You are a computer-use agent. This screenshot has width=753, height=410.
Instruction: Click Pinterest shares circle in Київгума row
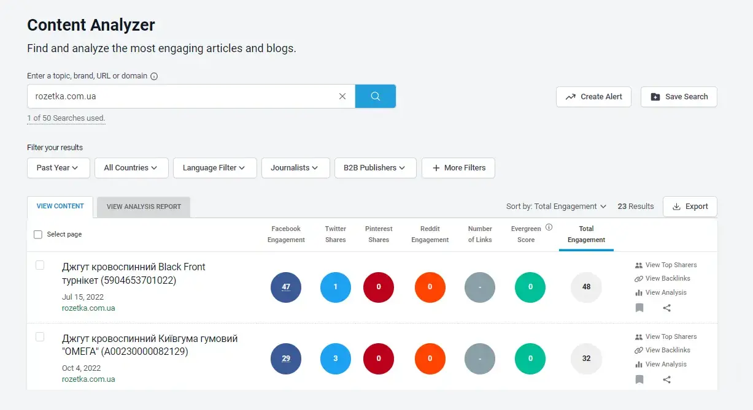(379, 359)
